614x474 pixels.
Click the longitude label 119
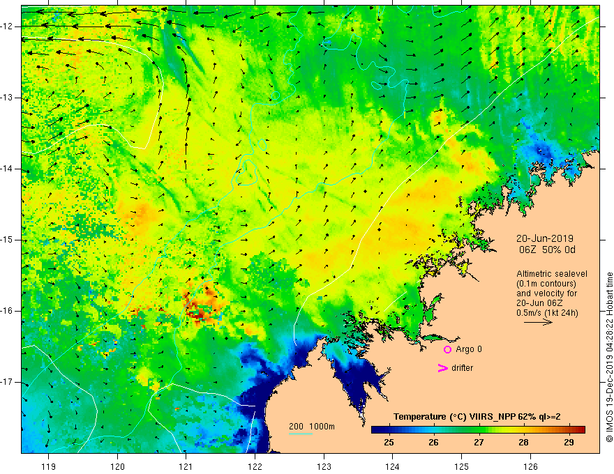coord(49,466)
